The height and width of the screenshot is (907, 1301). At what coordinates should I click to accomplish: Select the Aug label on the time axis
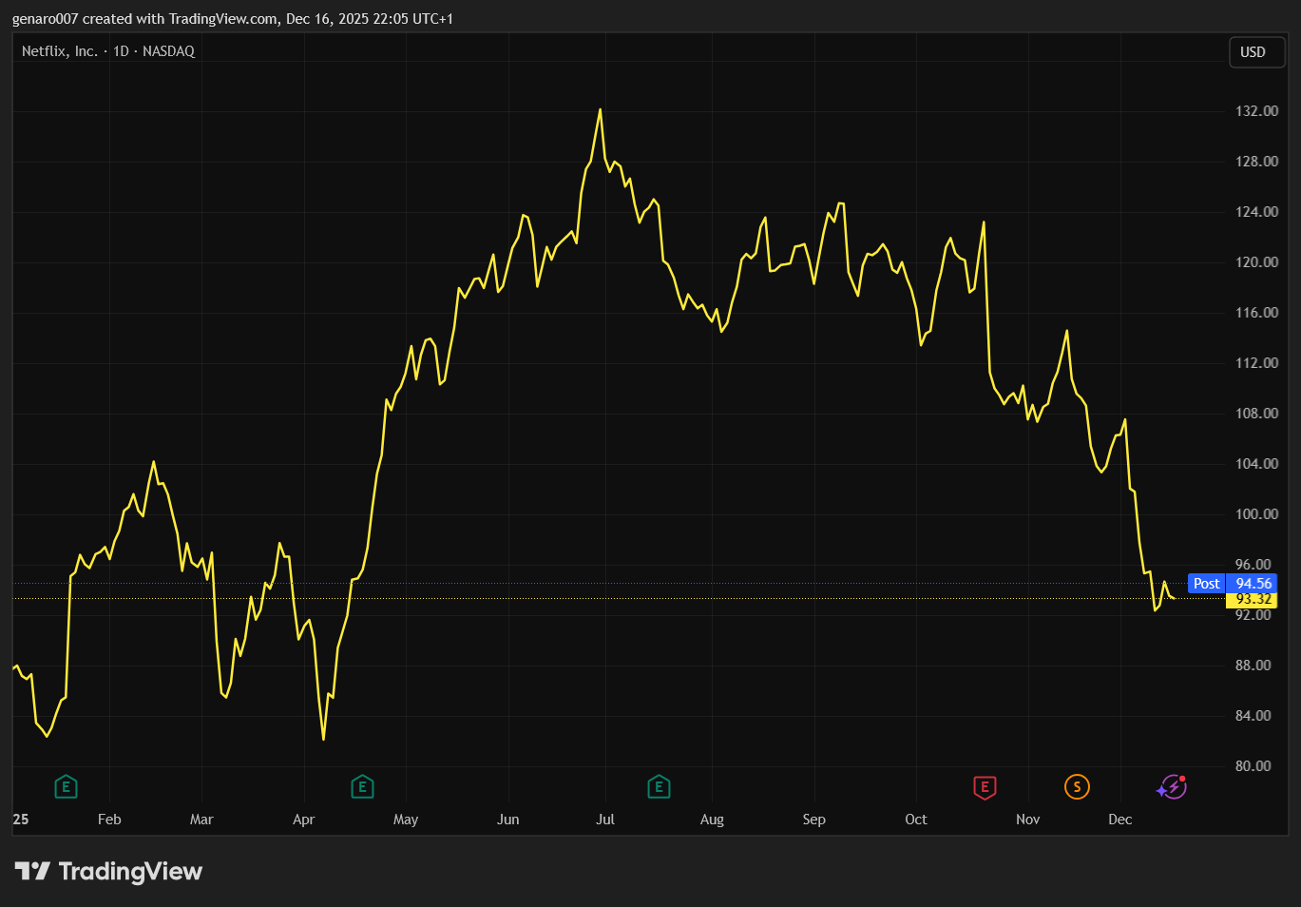(712, 820)
